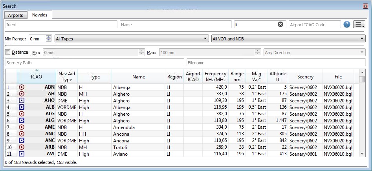Screen dimensions: 372x171
Task: Click the NDB icon in row AME
Action: tap(22, 127)
